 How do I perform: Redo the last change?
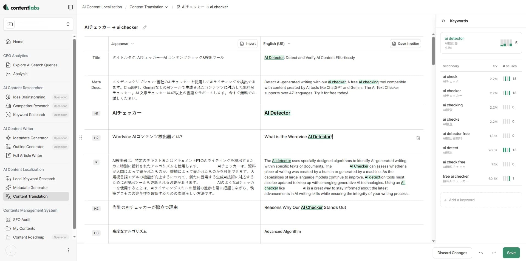pyautogui.click(x=494, y=253)
